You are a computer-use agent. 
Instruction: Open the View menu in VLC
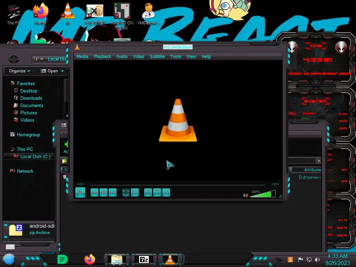point(192,57)
